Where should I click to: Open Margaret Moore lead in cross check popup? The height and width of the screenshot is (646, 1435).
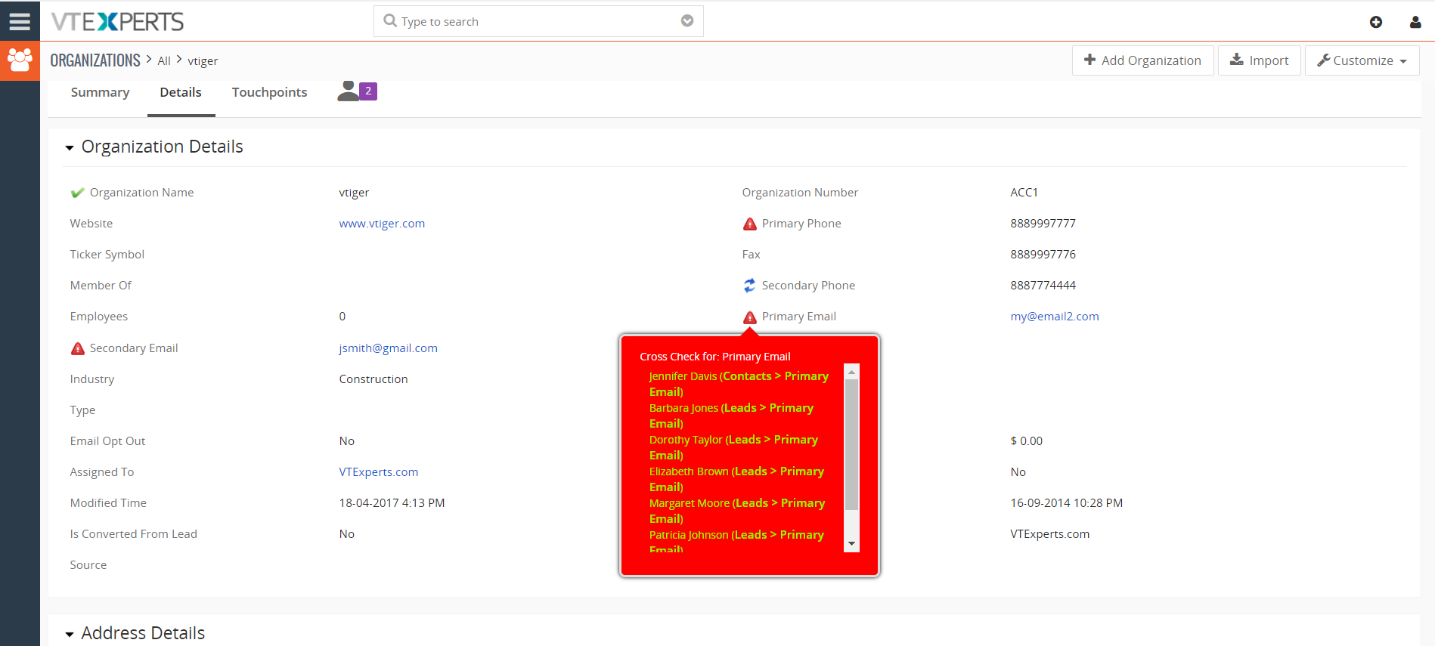(x=737, y=511)
